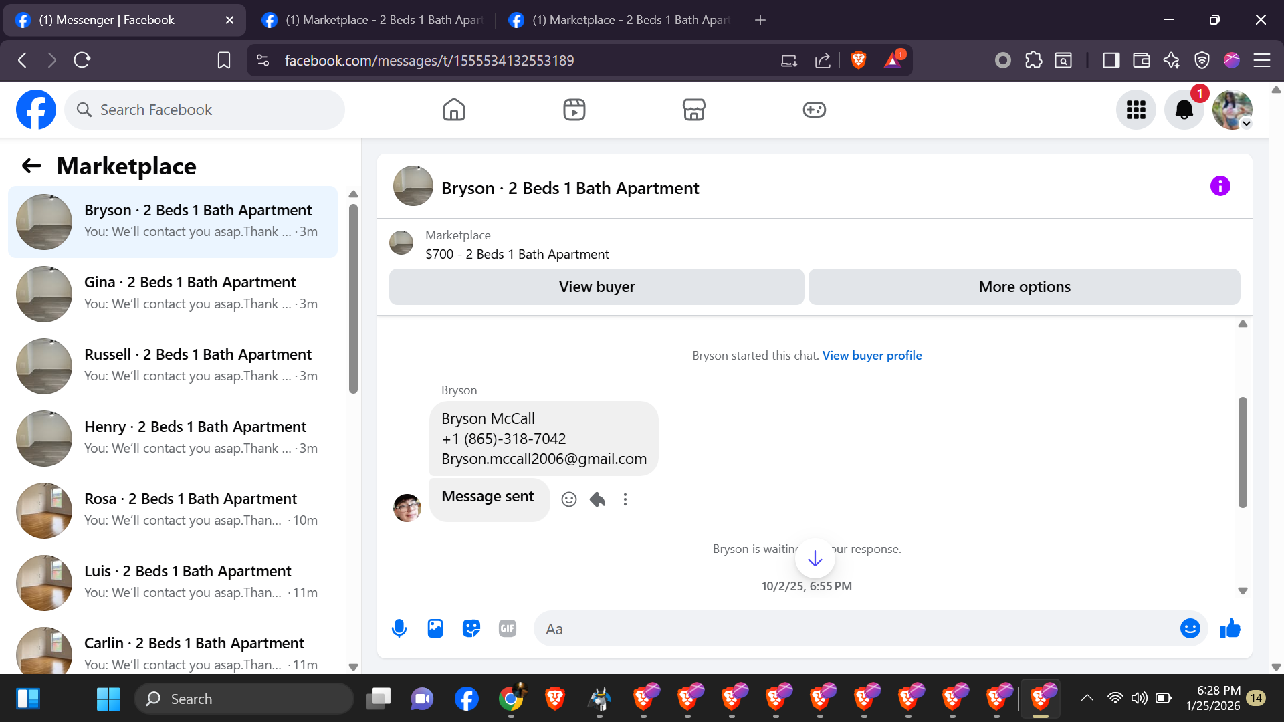Open Brave Leo AI sparkle icon

tap(1172, 60)
